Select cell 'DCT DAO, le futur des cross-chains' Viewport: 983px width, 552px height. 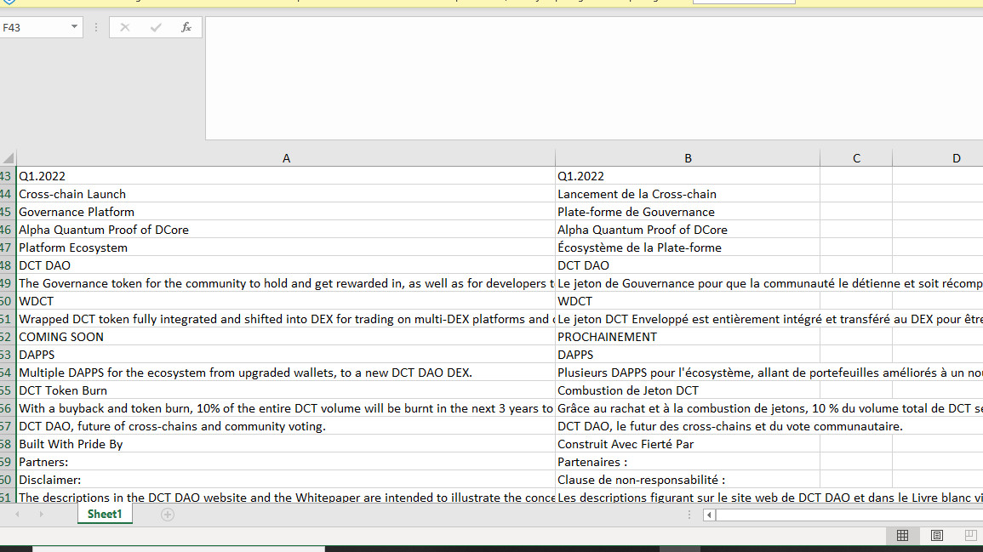point(688,426)
